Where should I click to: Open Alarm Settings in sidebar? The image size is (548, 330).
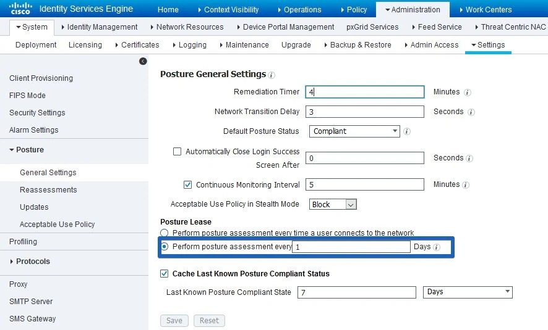[33, 130]
